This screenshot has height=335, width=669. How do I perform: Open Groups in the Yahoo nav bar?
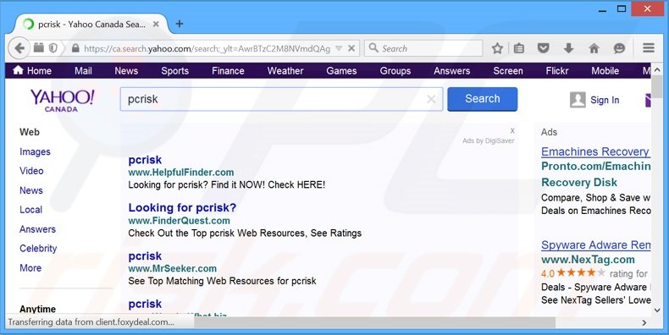click(395, 71)
